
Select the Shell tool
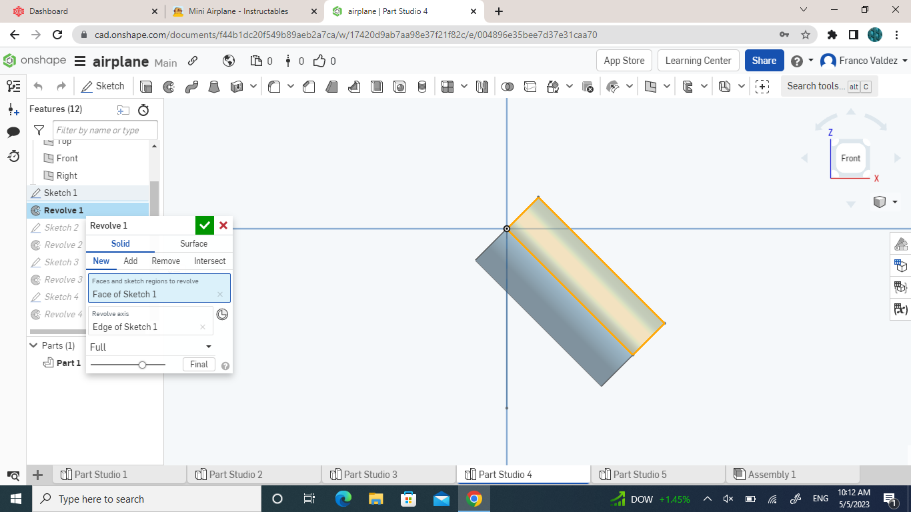pyautogui.click(x=376, y=86)
